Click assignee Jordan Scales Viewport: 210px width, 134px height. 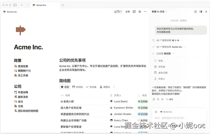[x=121, y=114]
